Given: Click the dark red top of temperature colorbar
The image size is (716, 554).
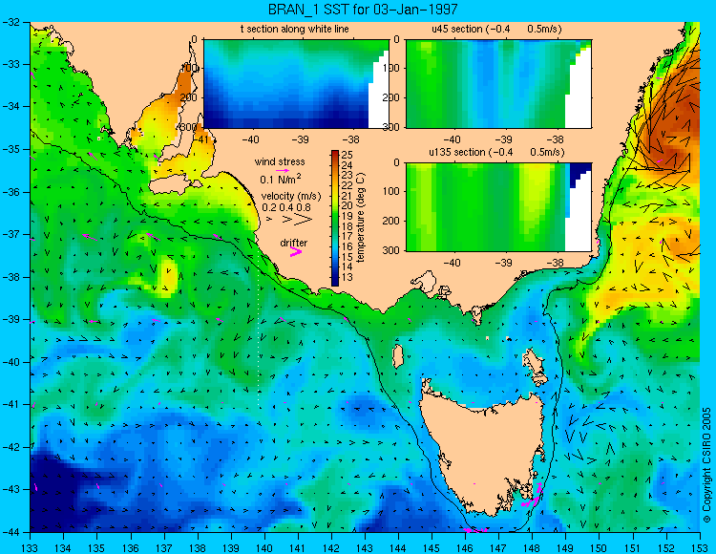Looking at the screenshot, I should [x=335, y=155].
